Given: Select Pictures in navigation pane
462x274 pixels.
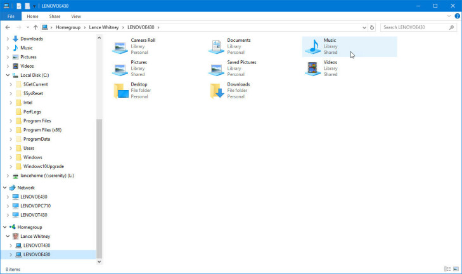Looking at the screenshot, I should 29,57.
